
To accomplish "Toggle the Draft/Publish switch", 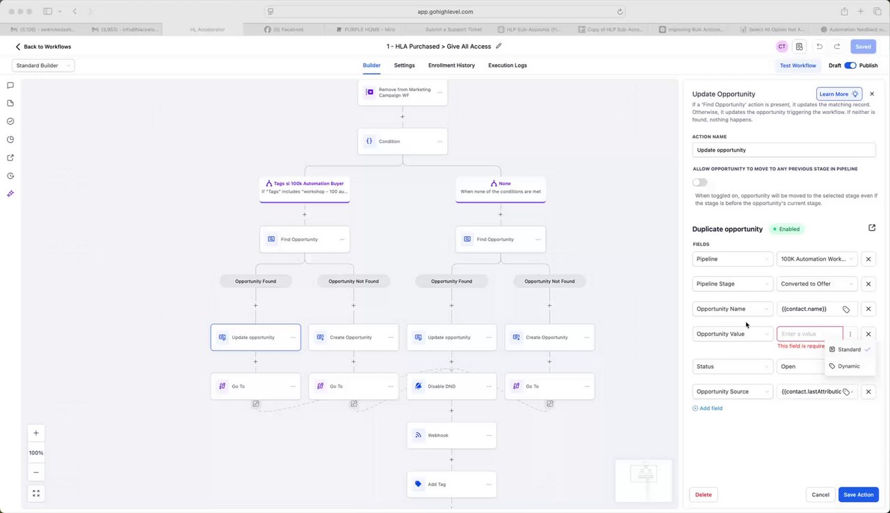I will point(850,65).
